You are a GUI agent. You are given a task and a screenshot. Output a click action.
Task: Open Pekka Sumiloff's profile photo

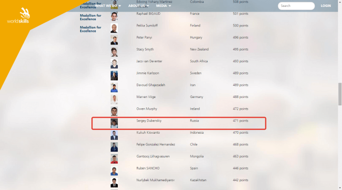pyautogui.click(x=114, y=28)
